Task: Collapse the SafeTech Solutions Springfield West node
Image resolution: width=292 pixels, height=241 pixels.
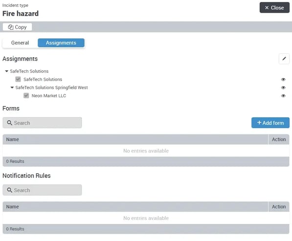Action: 12,88
